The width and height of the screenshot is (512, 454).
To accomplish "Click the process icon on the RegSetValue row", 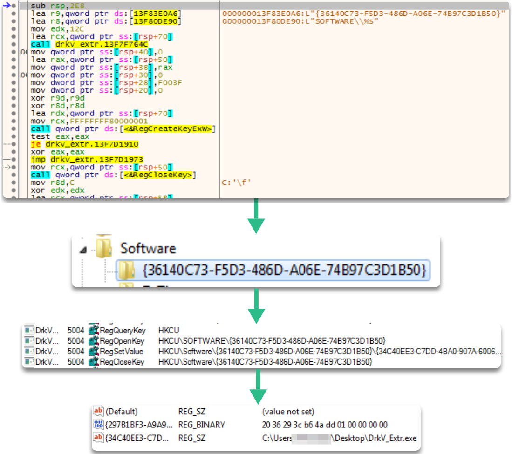I will click(x=29, y=351).
